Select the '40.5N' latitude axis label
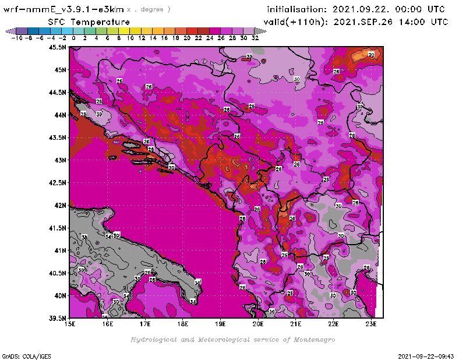 tap(57, 273)
